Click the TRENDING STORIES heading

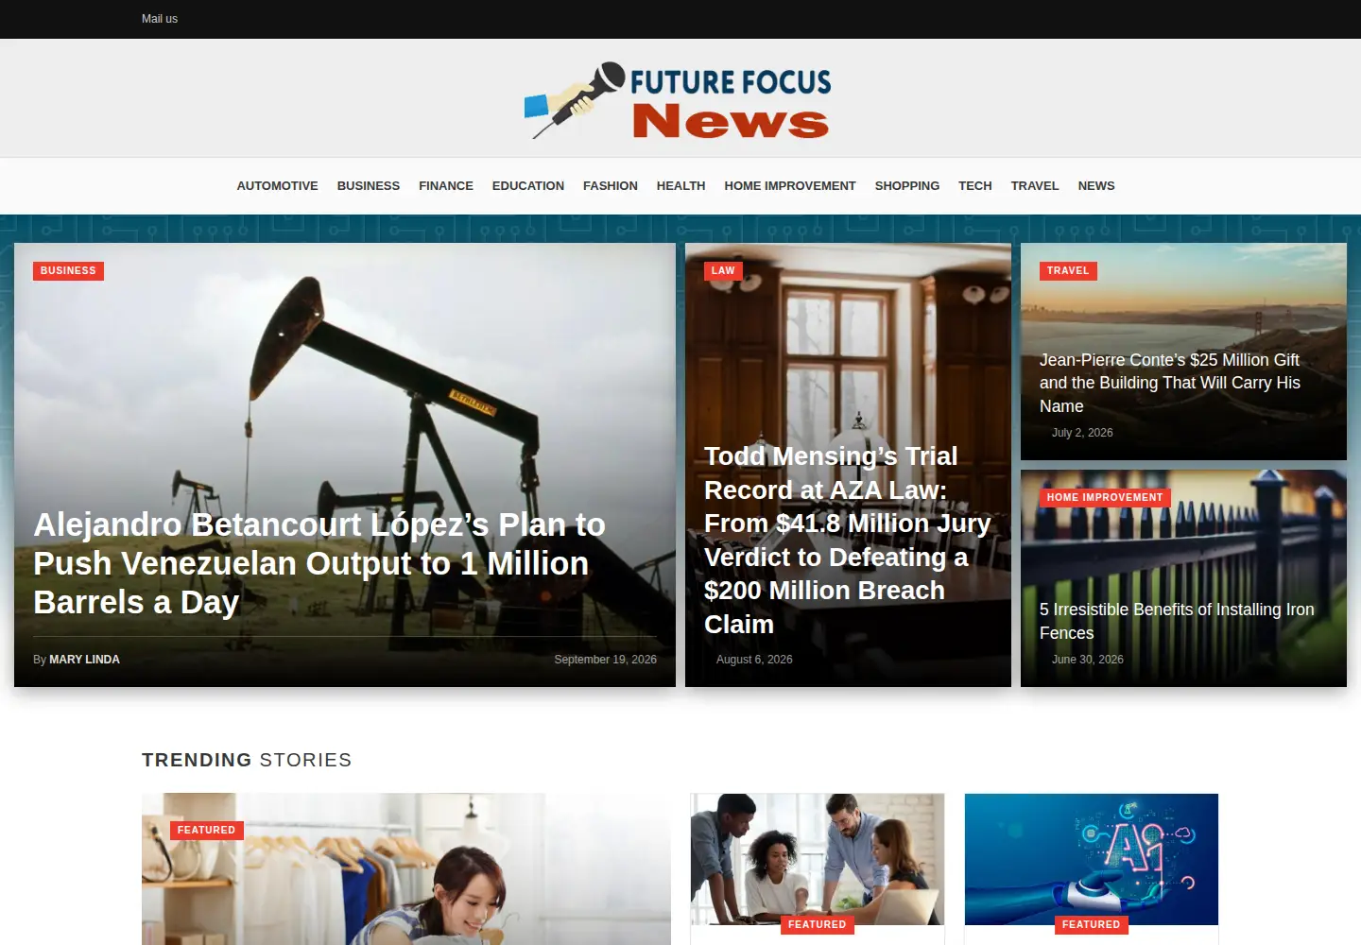tap(247, 760)
